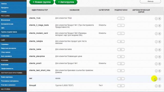Click subscriber count 2 for clients_prod1
The height and width of the screenshot is (92, 164).
point(121,64)
